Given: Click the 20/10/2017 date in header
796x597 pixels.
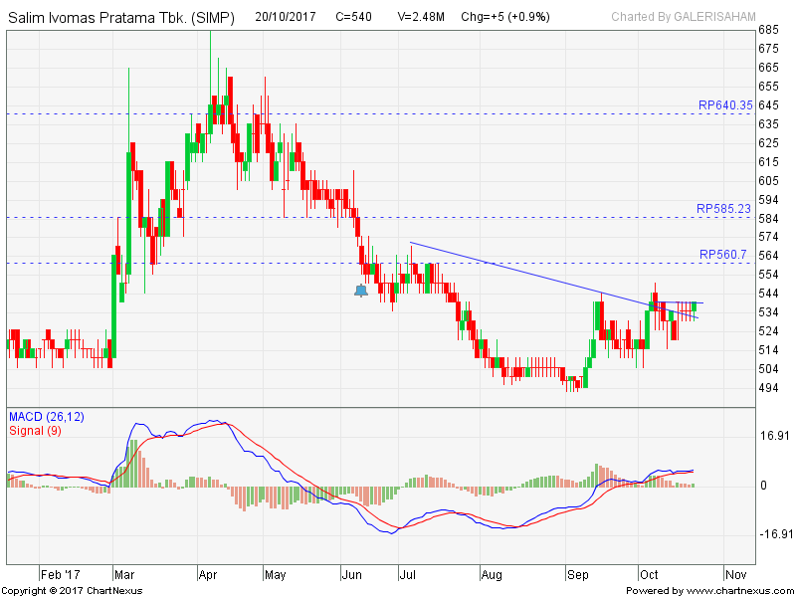Looking at the screenshot, I should (x=286, y=17).
